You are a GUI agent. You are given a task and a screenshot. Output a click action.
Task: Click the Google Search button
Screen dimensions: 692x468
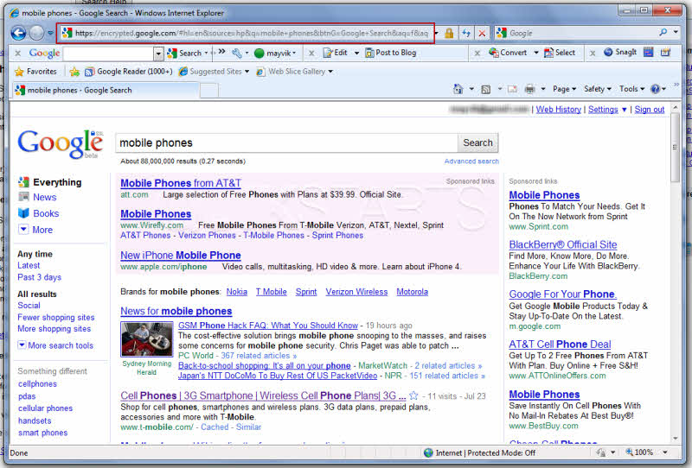coord(477,142)
